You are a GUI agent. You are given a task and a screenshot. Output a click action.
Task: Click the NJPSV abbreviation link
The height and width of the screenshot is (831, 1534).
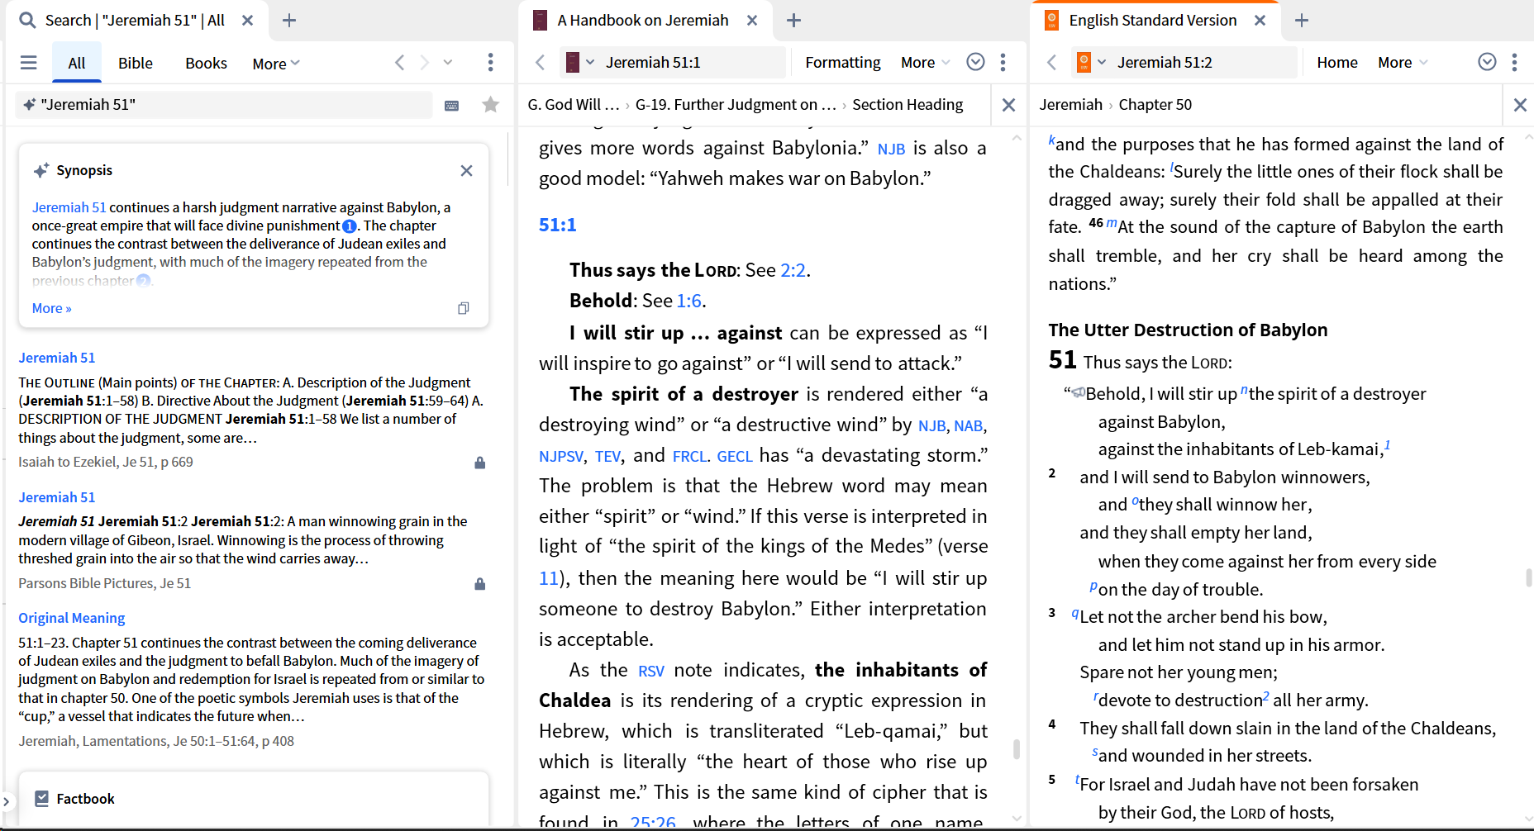click(561, 456)
